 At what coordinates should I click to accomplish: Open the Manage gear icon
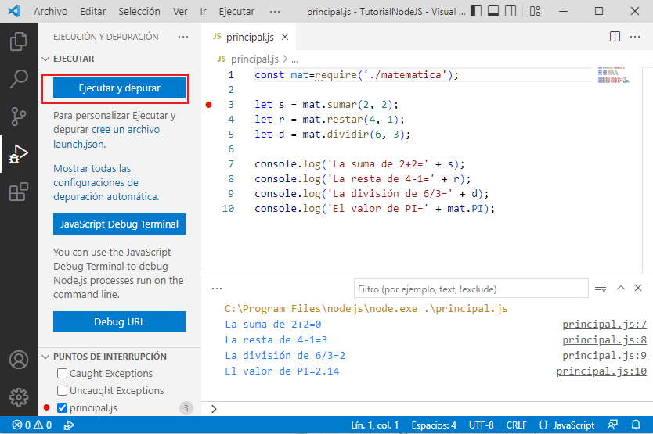(18, 397)
